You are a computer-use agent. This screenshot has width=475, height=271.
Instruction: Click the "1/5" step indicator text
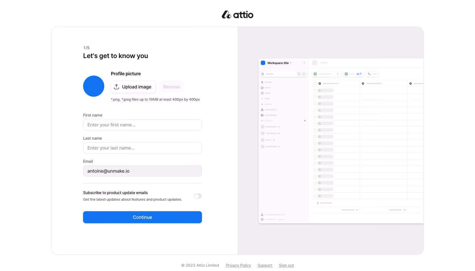(x=86, y=48)
